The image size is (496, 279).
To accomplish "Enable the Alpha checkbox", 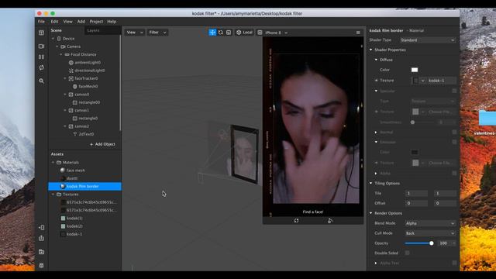I will [454, 173].
